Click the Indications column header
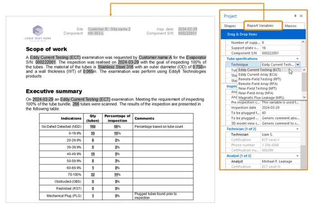The height and width of the screenshot is (206, 313). tap(71, 118)
